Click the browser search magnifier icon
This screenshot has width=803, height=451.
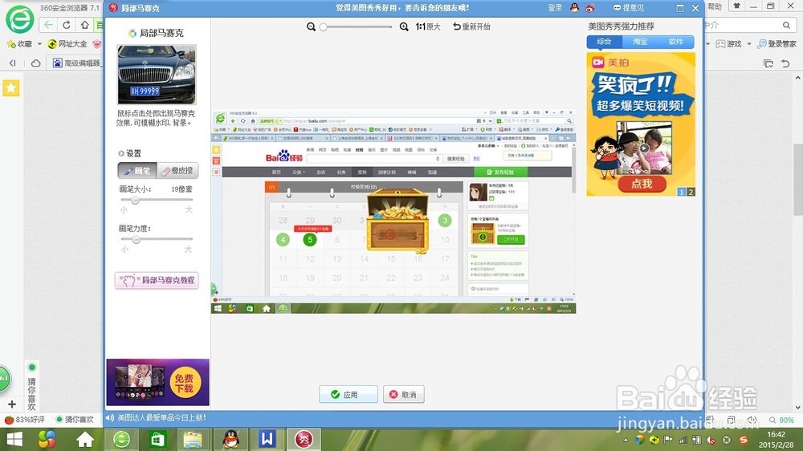[786, 25]
